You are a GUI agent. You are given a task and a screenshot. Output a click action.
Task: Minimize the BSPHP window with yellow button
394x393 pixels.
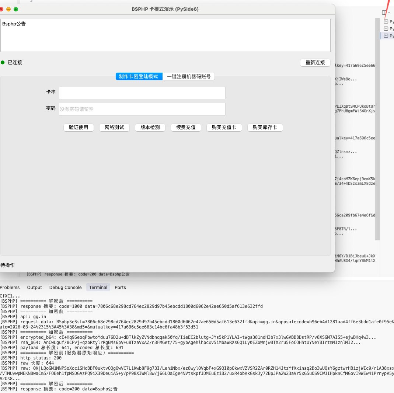tap(8, 9)
